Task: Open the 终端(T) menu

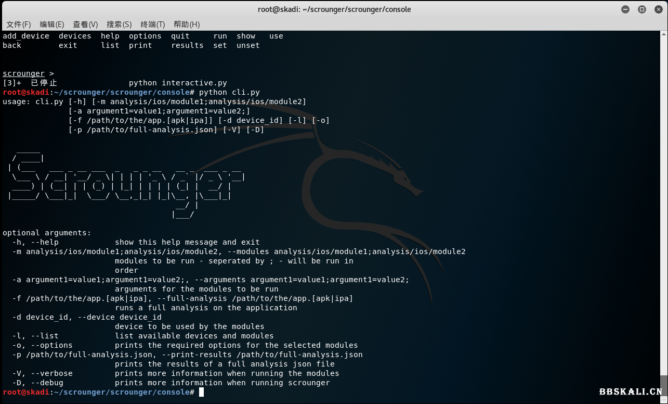Action: 152,24
